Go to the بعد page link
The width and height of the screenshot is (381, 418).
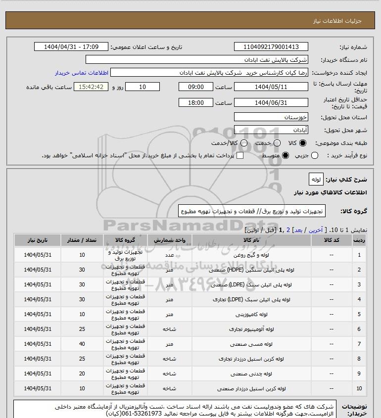tap(298, 230)
